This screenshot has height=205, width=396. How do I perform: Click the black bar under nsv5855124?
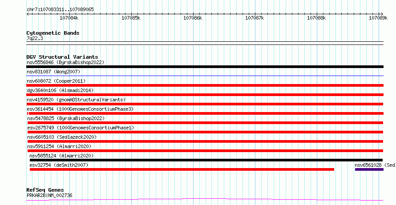click(x=206, y=160)
